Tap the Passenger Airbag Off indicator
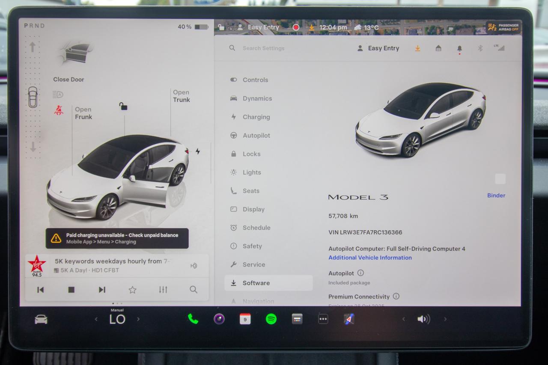548x365 pixels. (x=503, y=27)
